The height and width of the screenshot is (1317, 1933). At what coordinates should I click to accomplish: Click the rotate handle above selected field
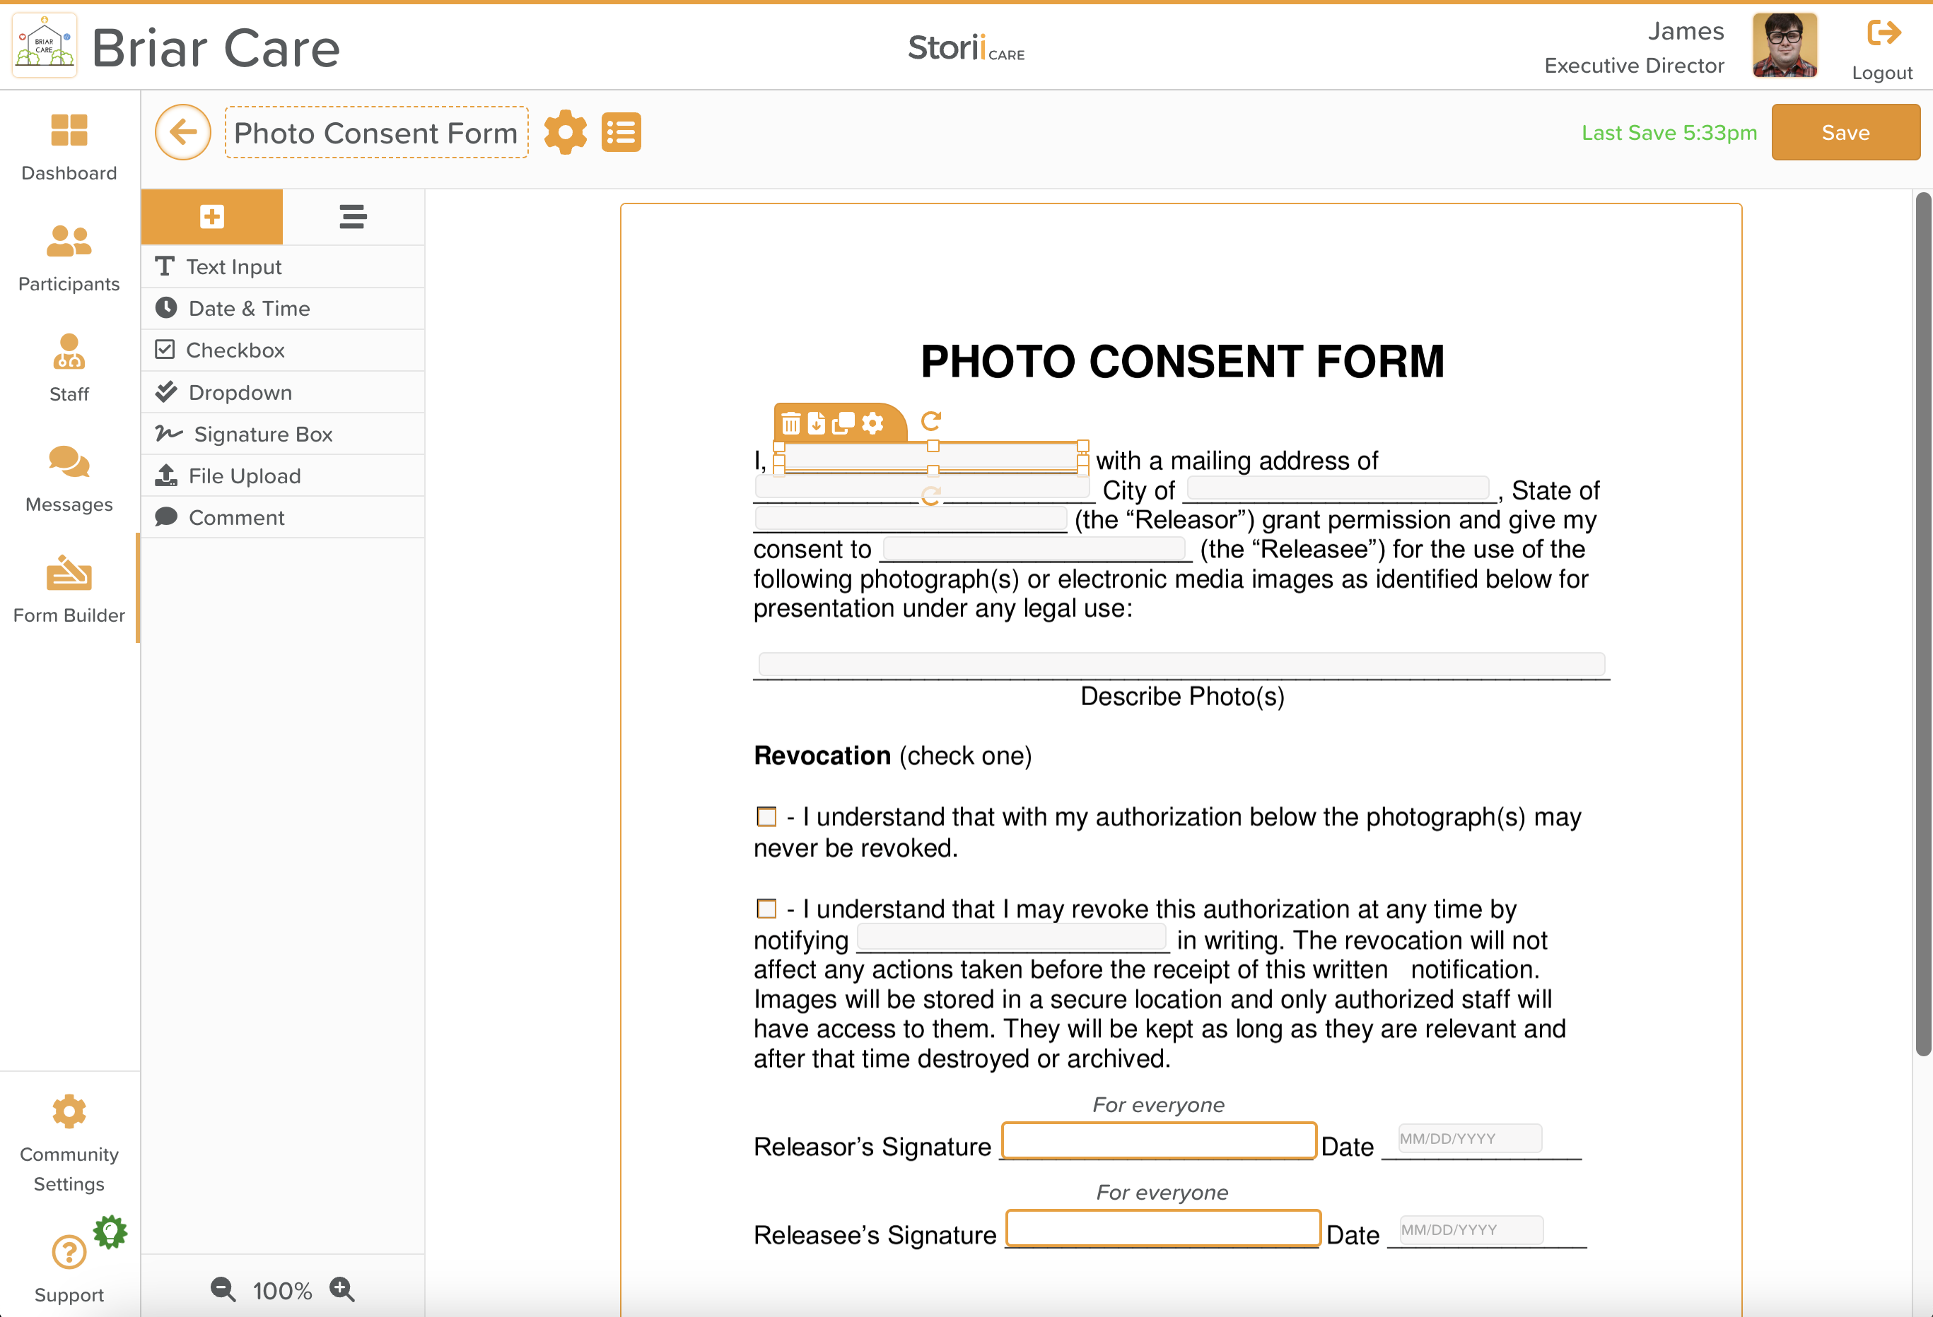coord(932,420)
